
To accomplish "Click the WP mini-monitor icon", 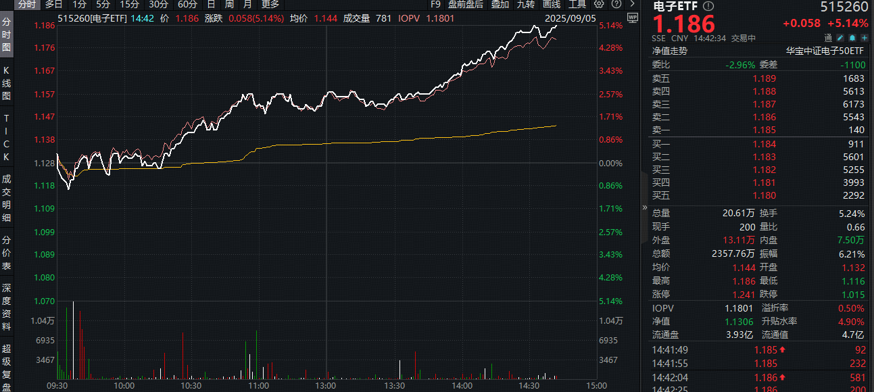I will pos(633,18).
